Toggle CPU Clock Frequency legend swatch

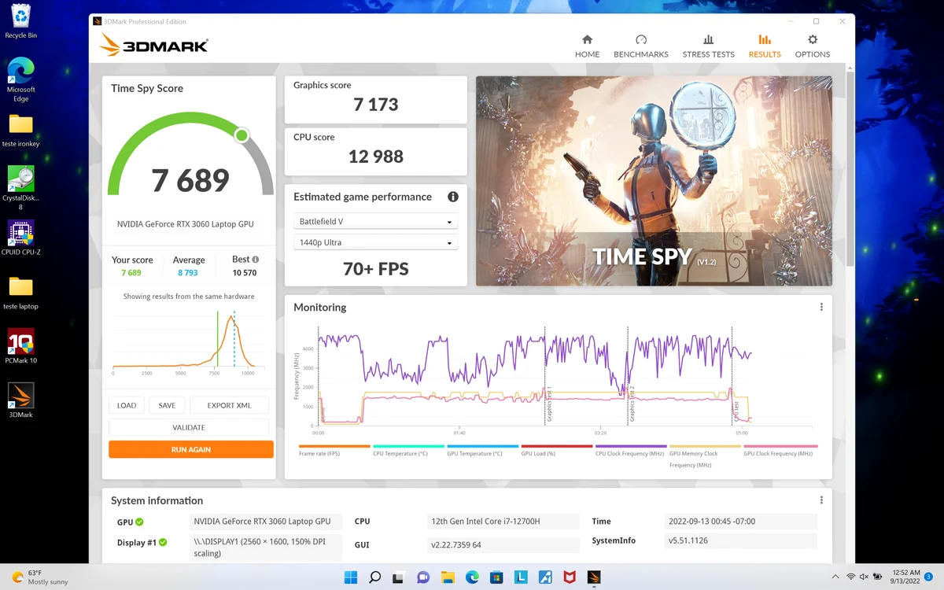[629, 446]
